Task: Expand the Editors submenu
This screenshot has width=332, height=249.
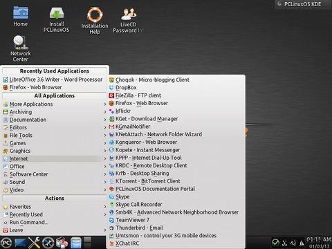Action: click(55, 127)
